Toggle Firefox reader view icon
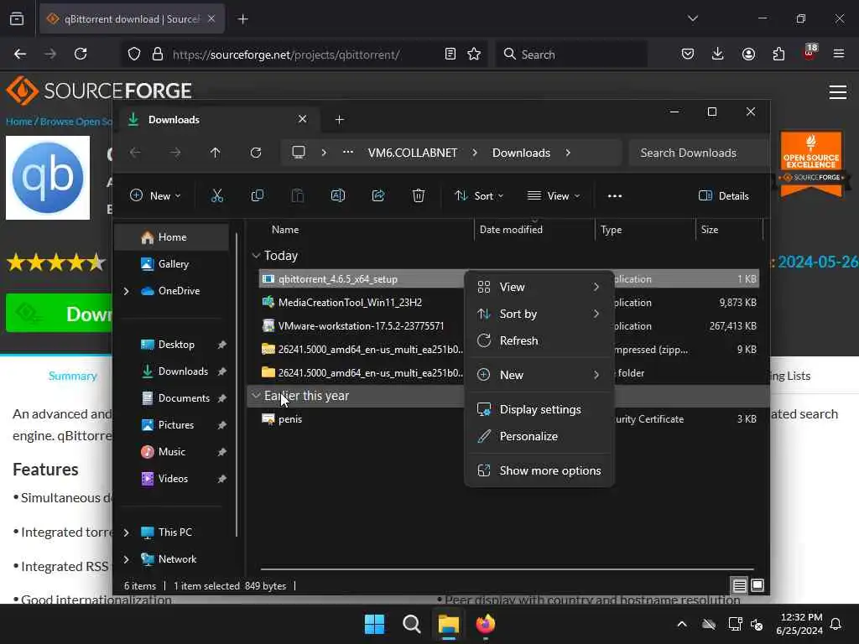Image resolution: width=859 pixels, height=644 pixels. (450, 54)
